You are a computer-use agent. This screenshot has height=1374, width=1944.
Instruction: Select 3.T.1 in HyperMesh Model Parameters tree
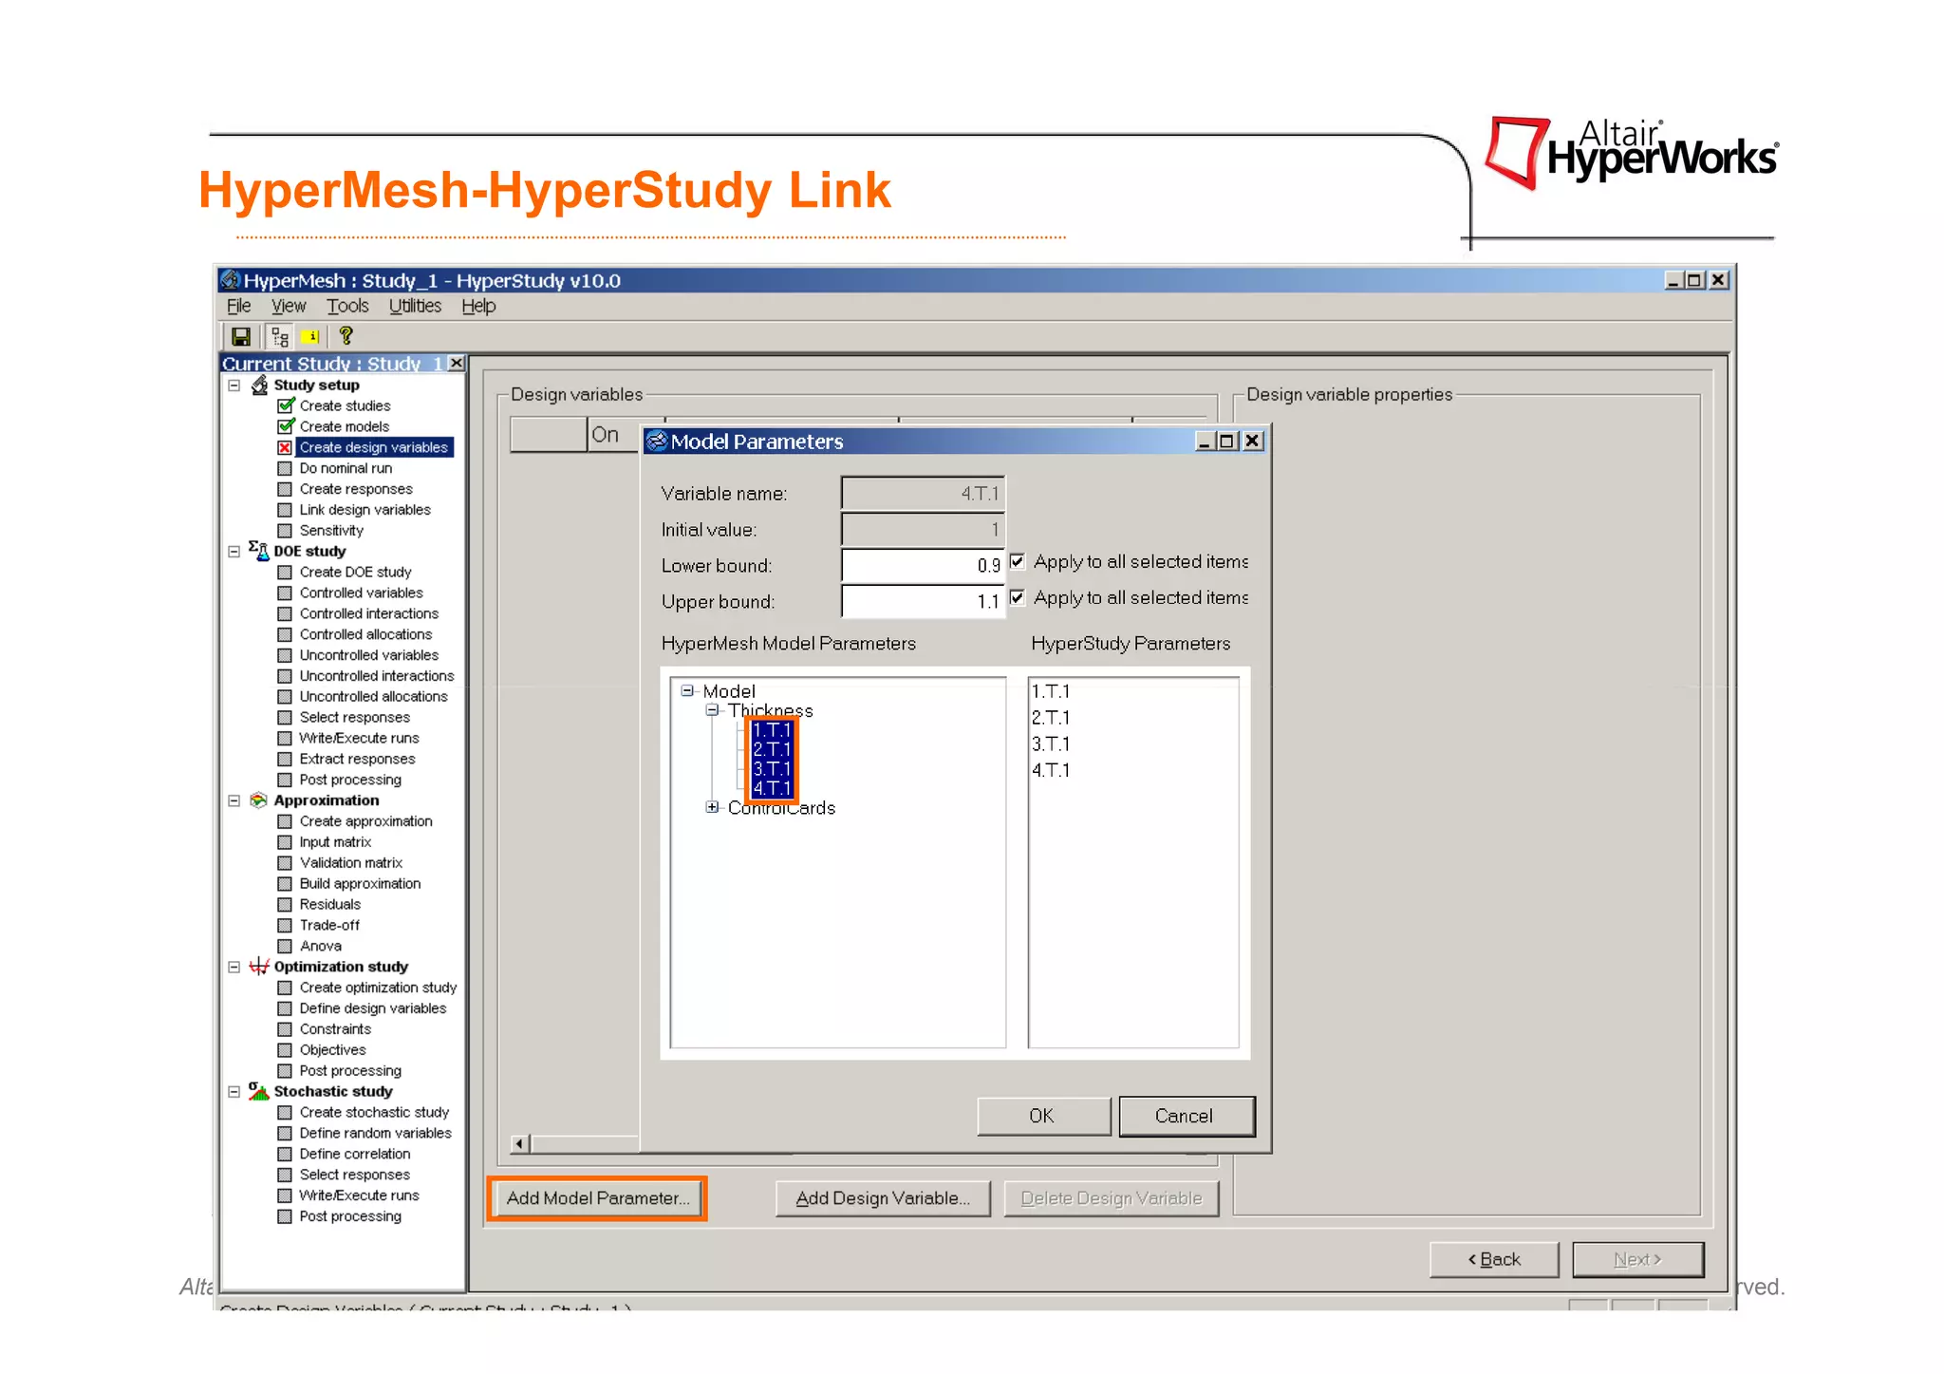tap(772, 769)
